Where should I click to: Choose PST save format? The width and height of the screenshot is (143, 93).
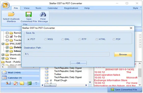(x=31, y=39)
